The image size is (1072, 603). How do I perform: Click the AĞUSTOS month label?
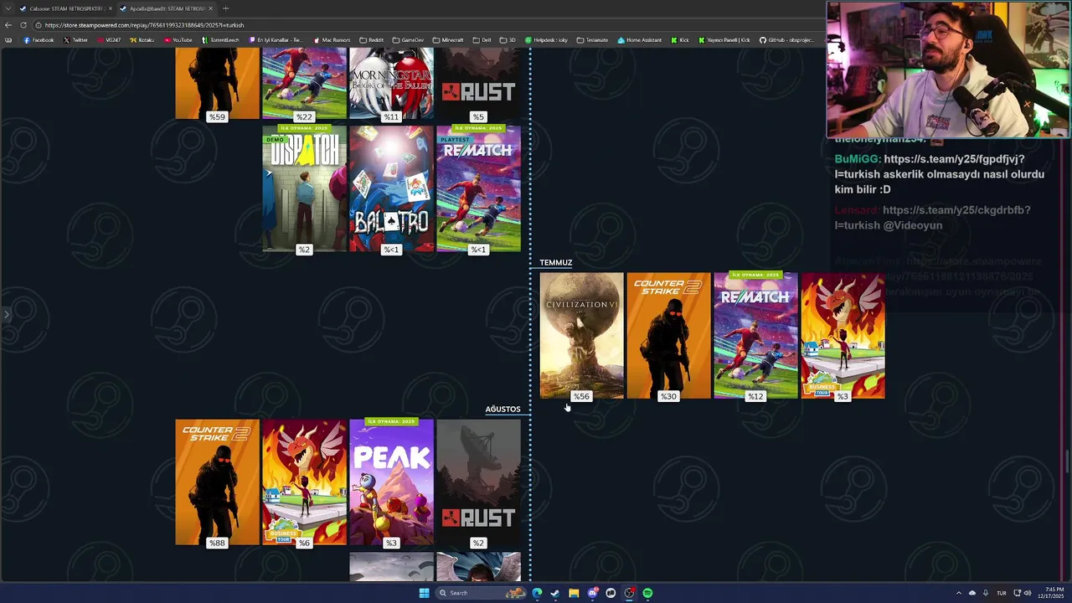click(502, 409)
